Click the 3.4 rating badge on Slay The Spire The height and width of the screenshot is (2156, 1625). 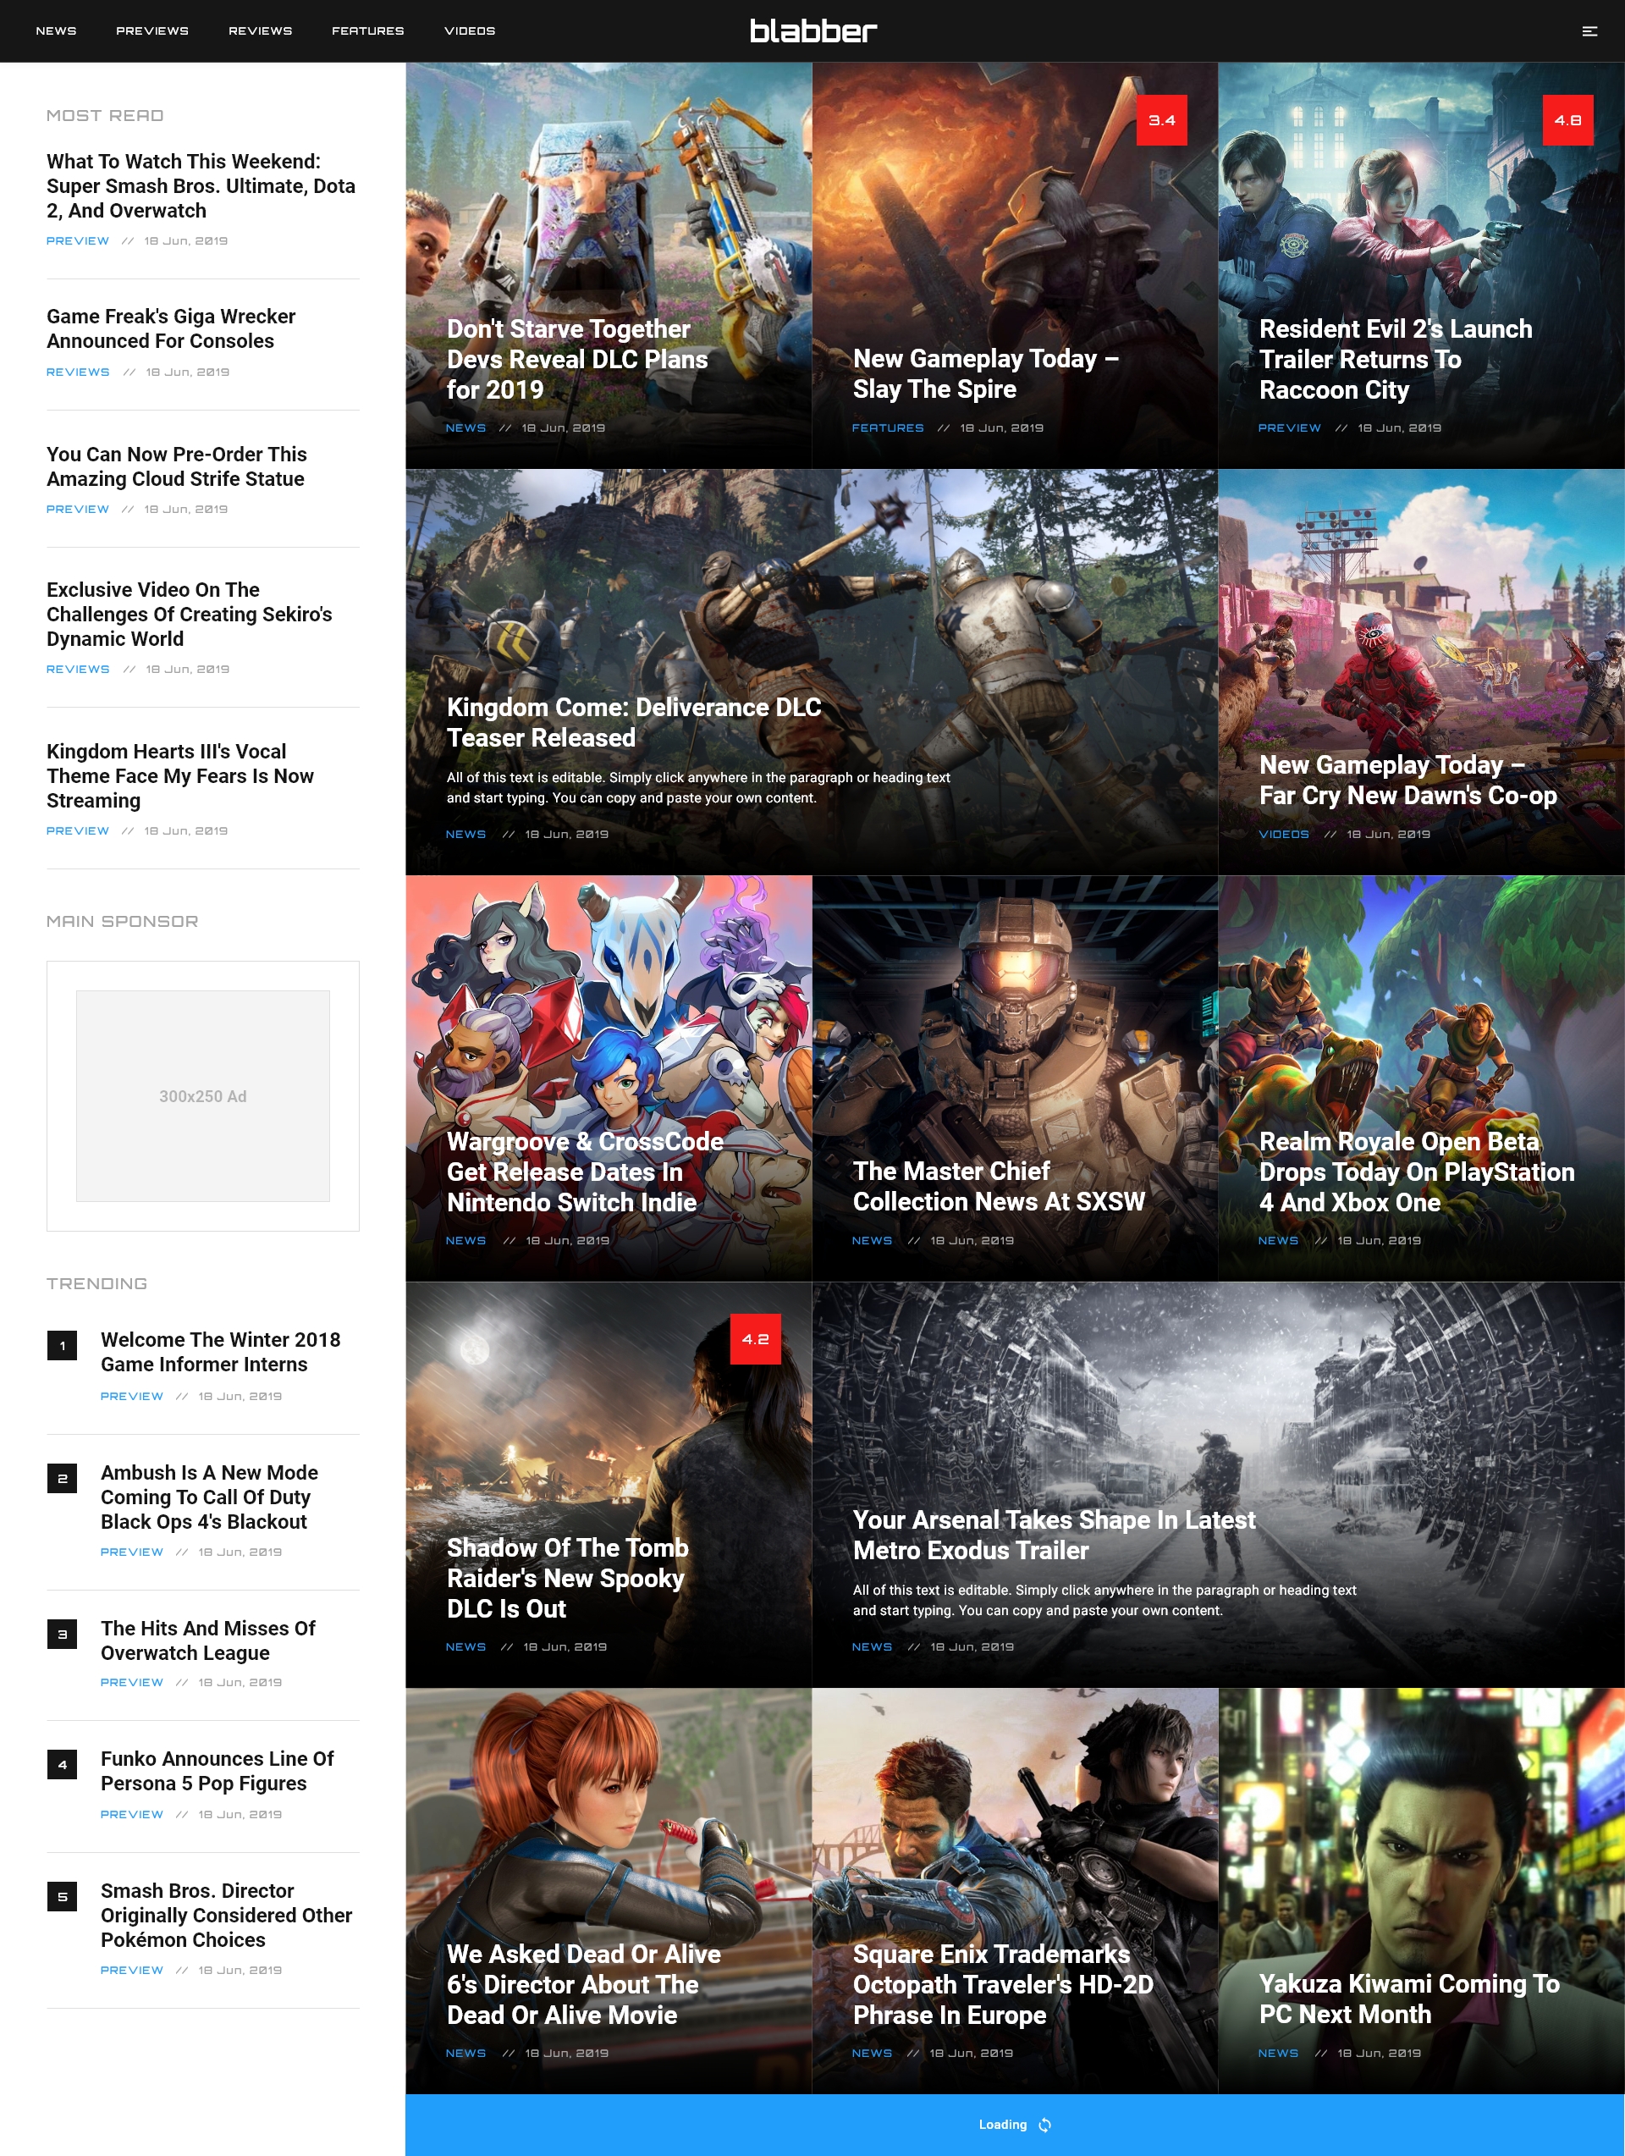click(1161, 120)
